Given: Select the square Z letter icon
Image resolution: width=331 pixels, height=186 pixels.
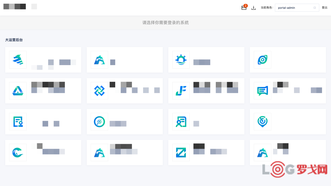Looking at the screenshot, I should 181,152.
